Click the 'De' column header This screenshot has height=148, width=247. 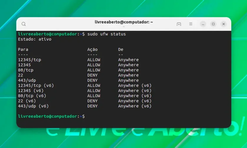(121, 49)
